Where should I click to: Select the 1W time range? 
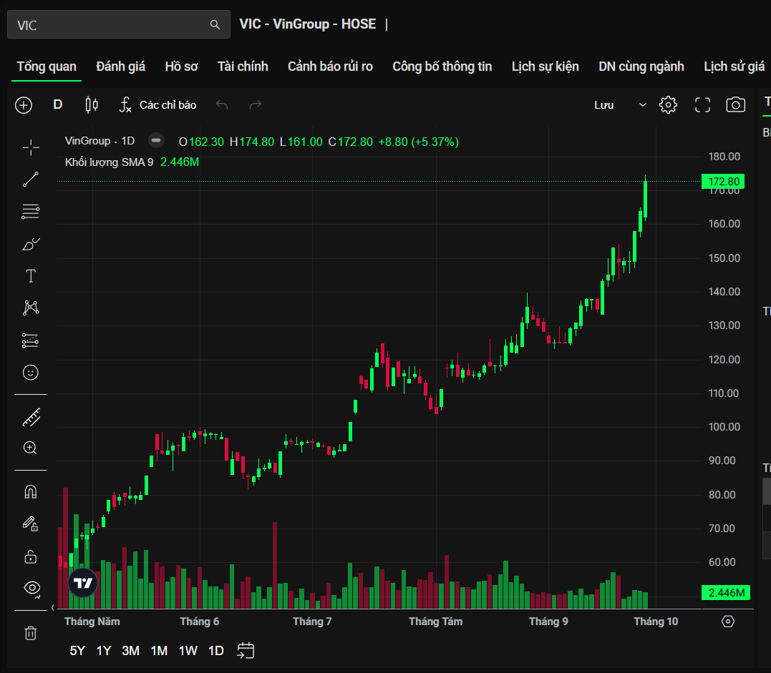coord(188,651)
